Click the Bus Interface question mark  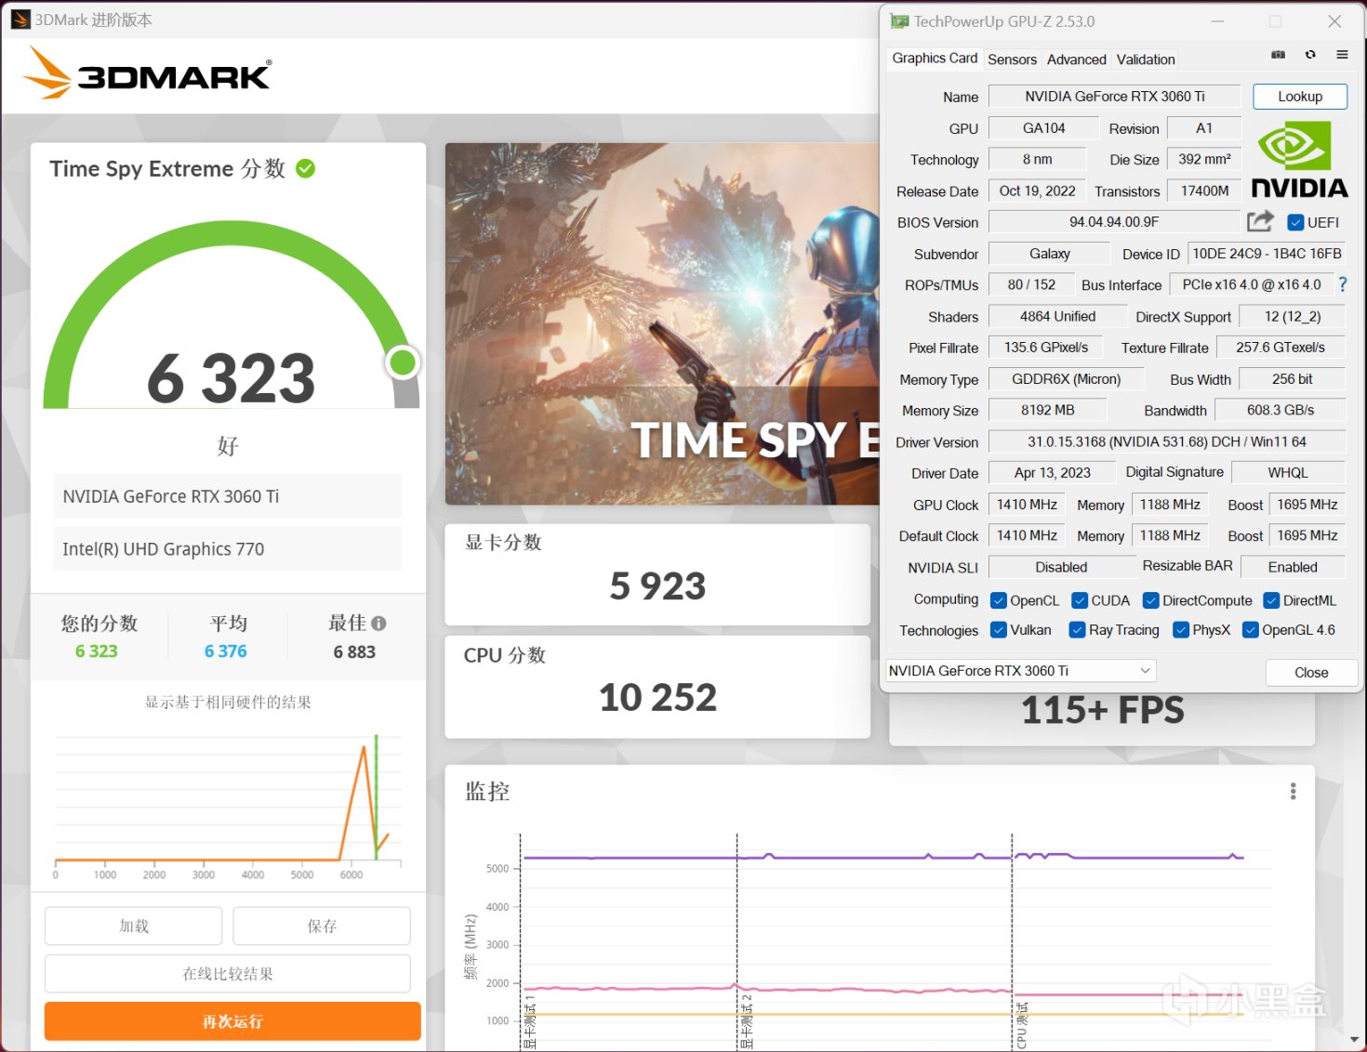tap(1343, 284)
